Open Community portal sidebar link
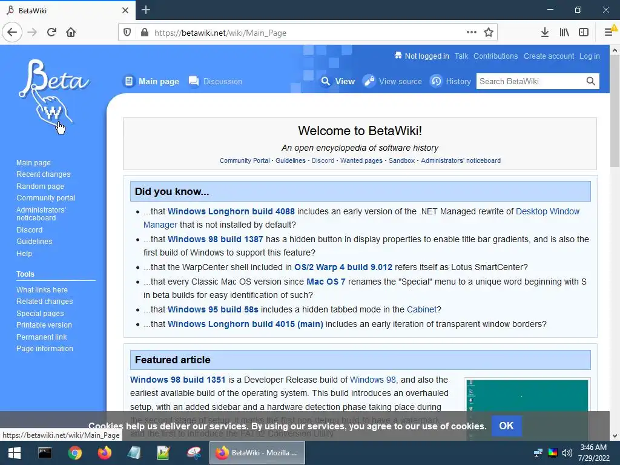Image resolution: width=620 pixels, height=465 pixels. (45, 198)
